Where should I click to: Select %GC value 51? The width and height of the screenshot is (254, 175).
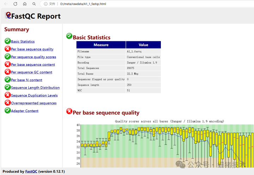click(143, 90)
